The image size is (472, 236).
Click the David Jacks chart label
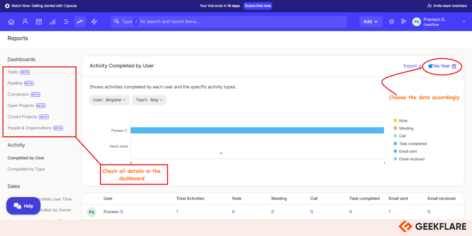119,146
